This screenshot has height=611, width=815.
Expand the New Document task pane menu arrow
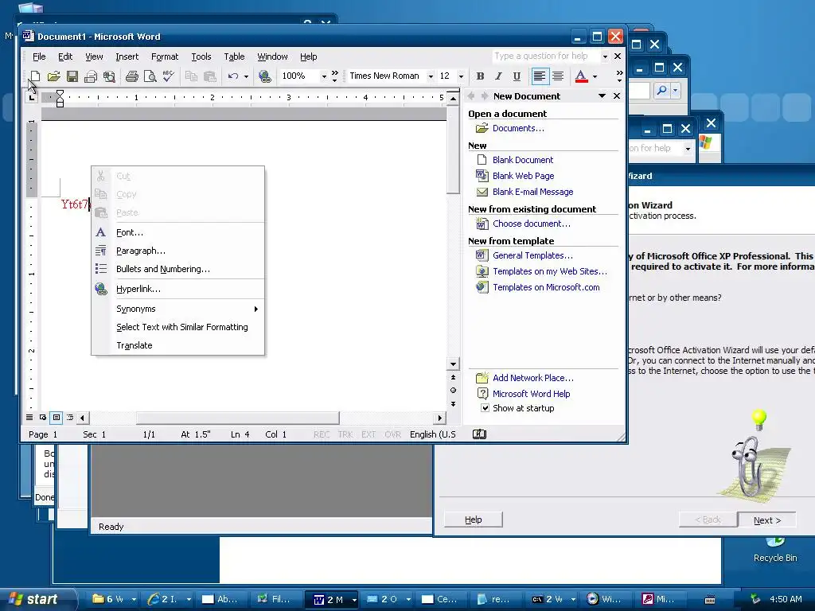tap(602, 96)
